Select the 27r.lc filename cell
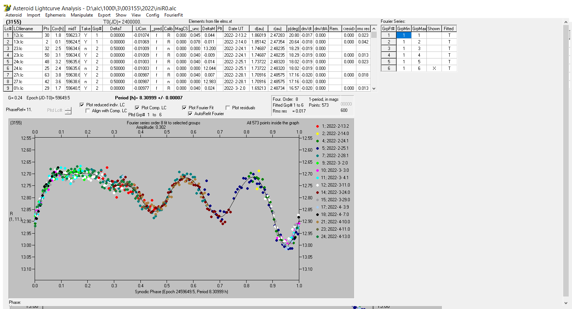 (27, 75)
